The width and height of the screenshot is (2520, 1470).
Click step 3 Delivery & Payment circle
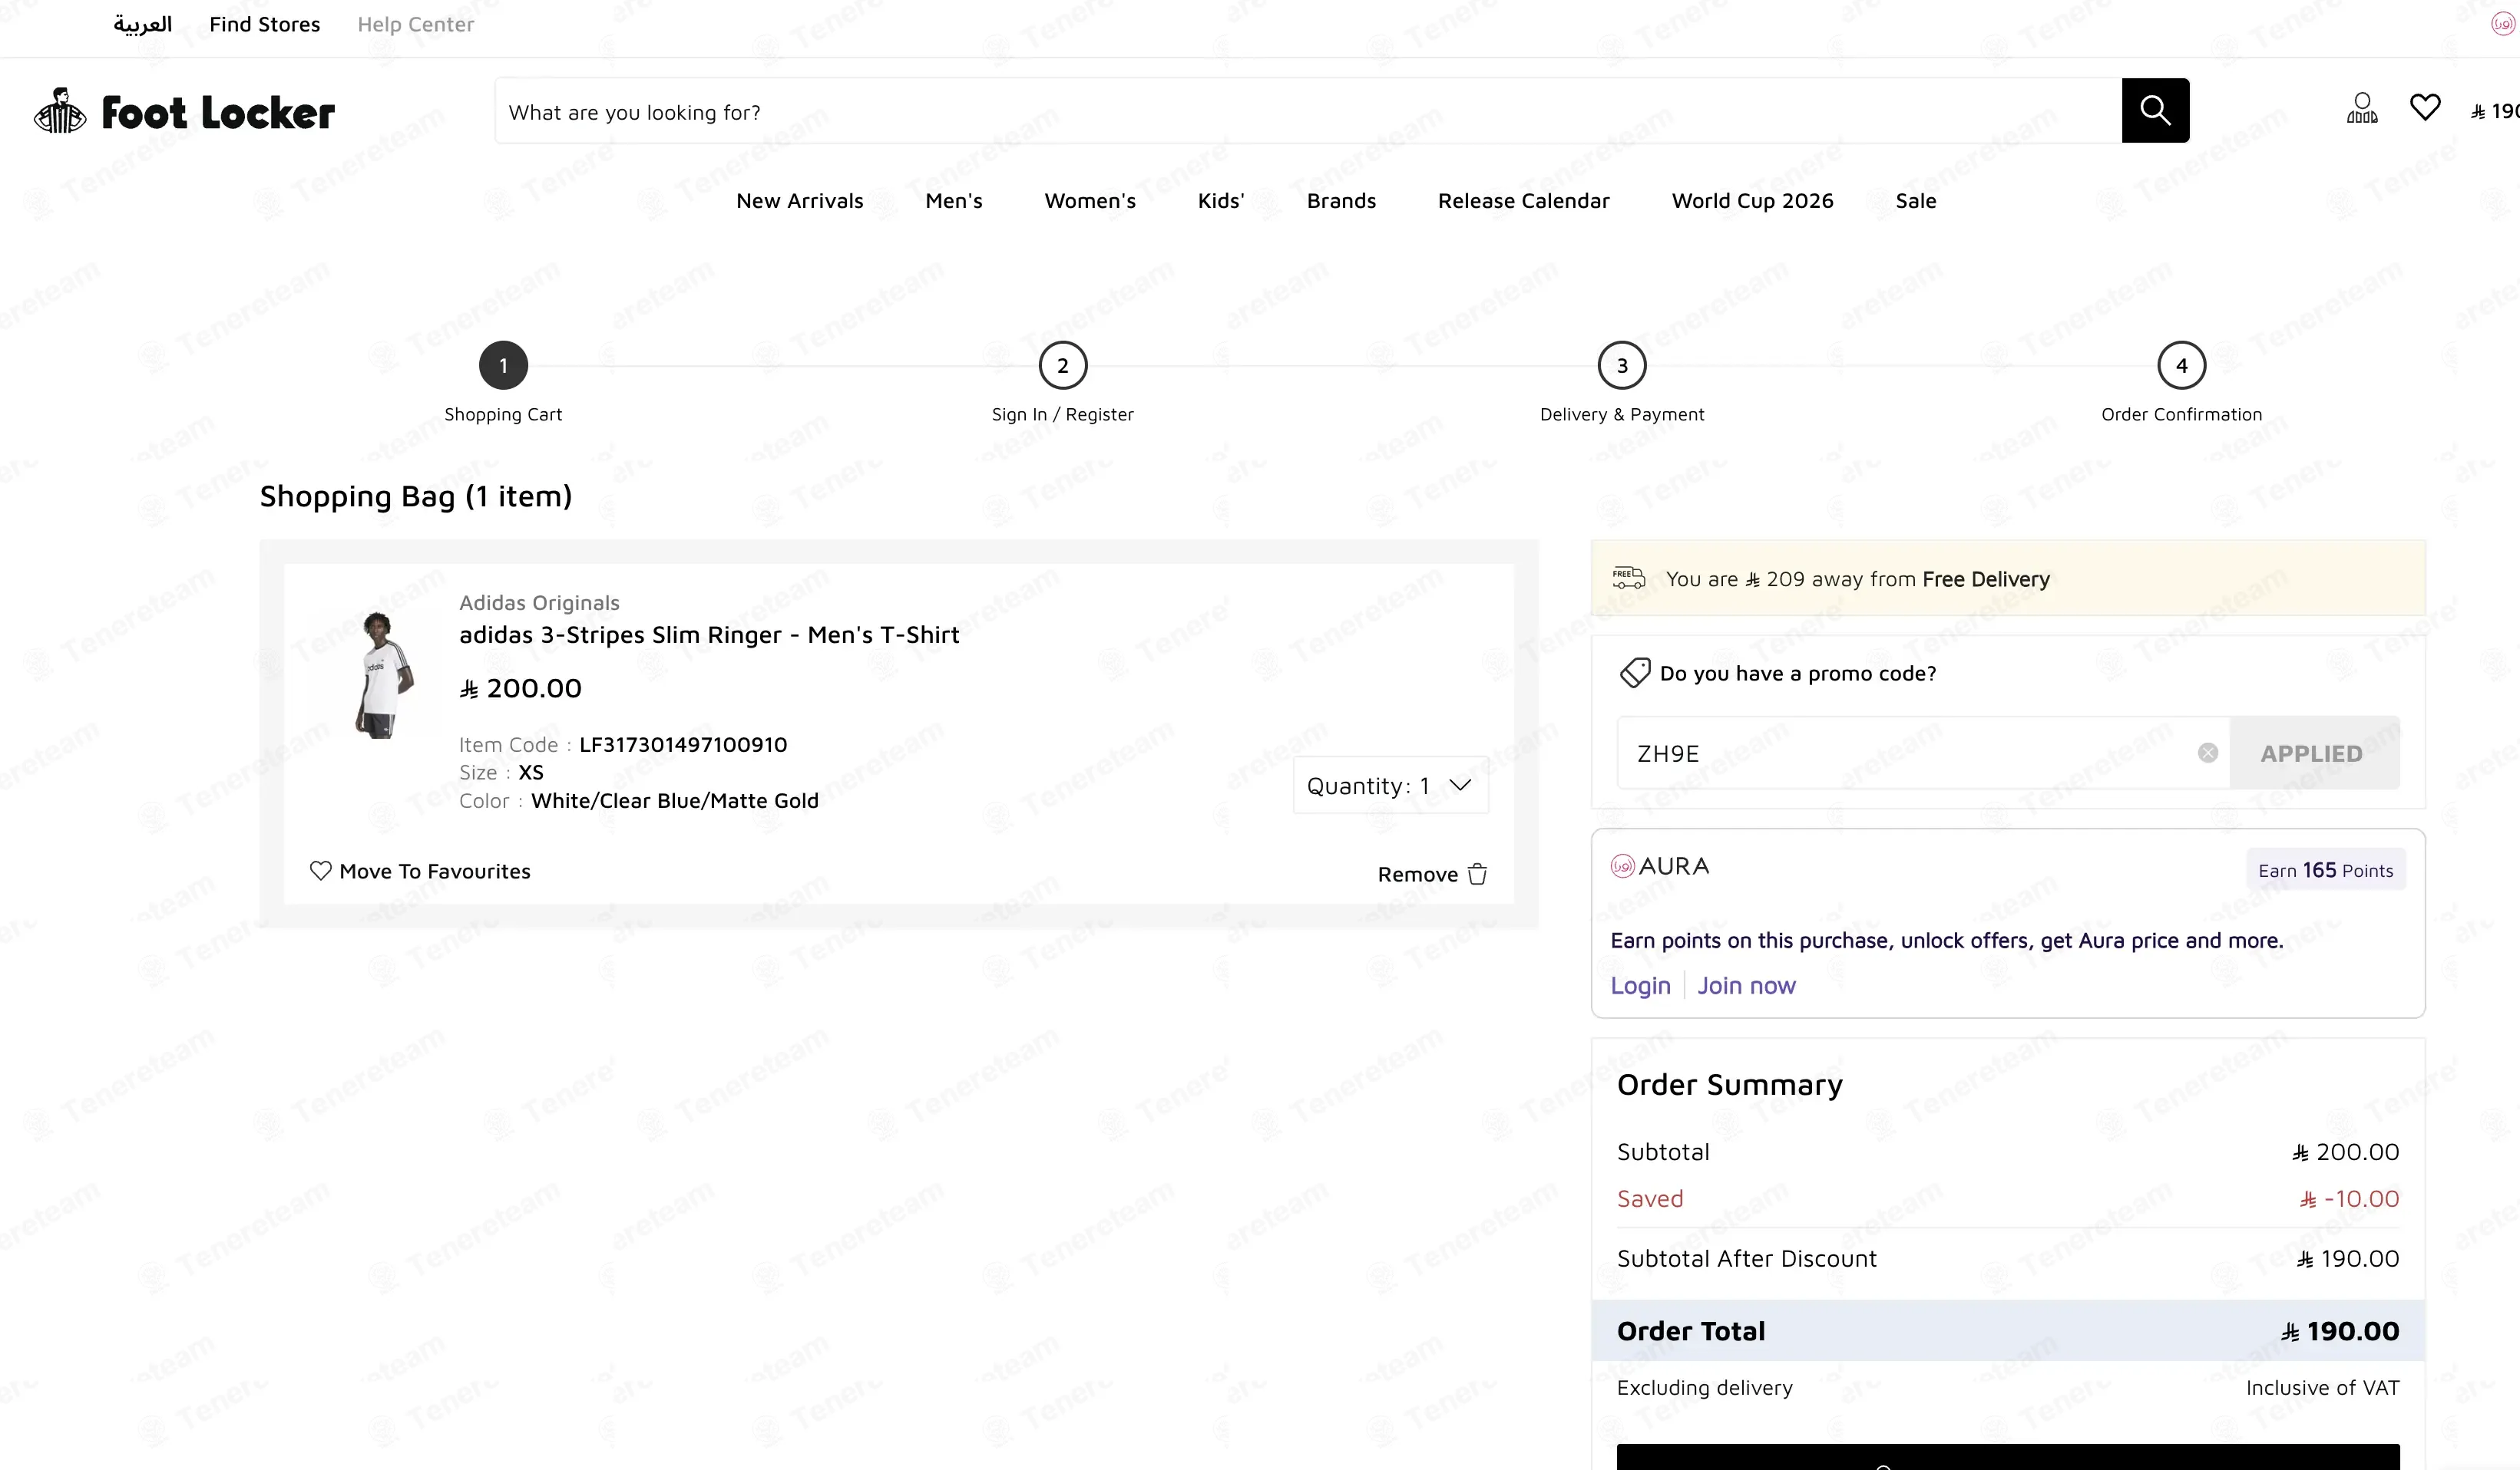coord(1622,366)
